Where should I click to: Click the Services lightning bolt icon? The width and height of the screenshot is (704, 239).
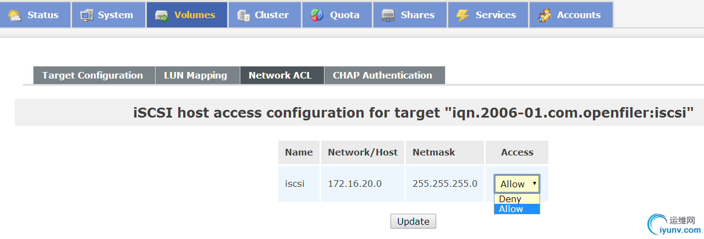tap(463, 15)
